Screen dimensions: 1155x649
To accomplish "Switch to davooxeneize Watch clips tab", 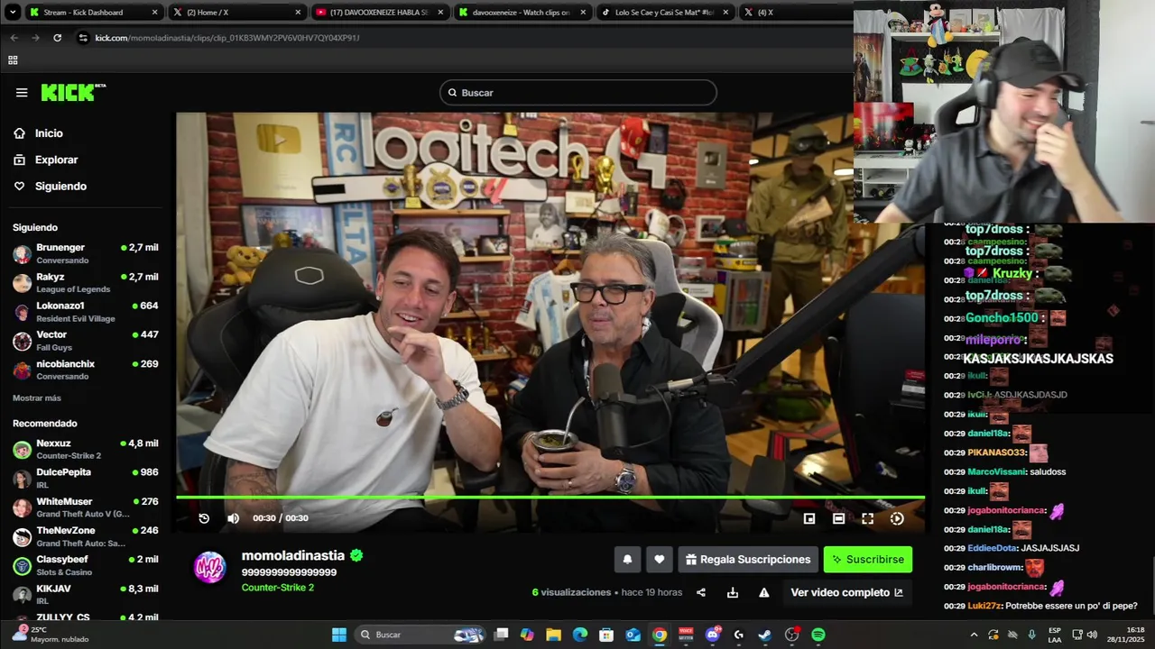I will 523,13.
